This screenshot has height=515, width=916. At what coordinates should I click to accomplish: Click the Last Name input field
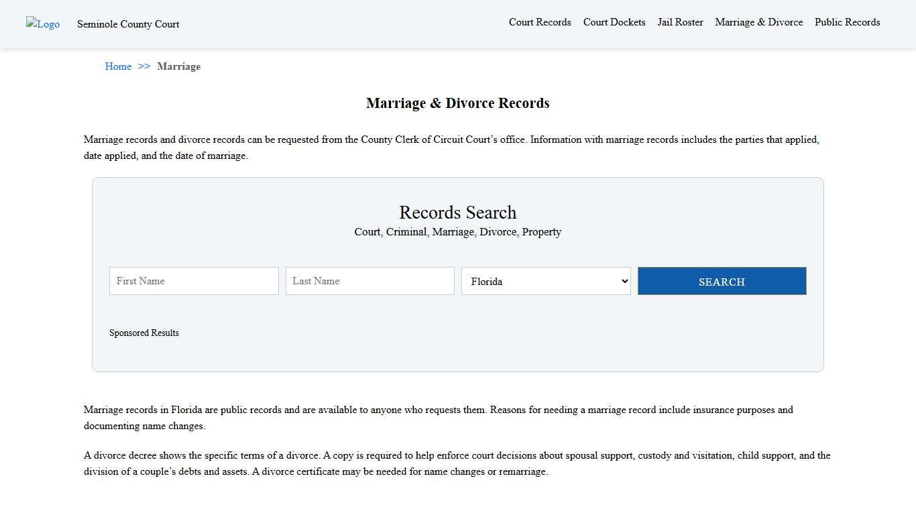369,281
